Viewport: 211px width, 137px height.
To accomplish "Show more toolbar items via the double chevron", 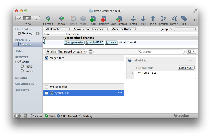I will 195,20.
